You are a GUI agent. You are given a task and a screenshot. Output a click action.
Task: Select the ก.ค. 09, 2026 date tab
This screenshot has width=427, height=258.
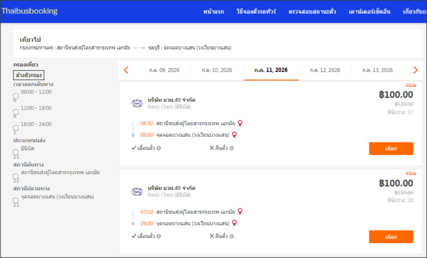pos(164,70)
